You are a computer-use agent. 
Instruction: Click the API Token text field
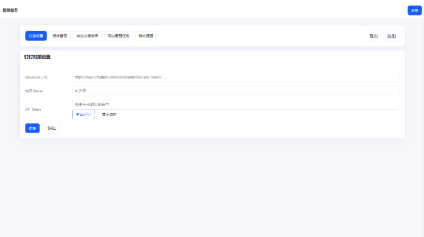click(x=235, y=104)
